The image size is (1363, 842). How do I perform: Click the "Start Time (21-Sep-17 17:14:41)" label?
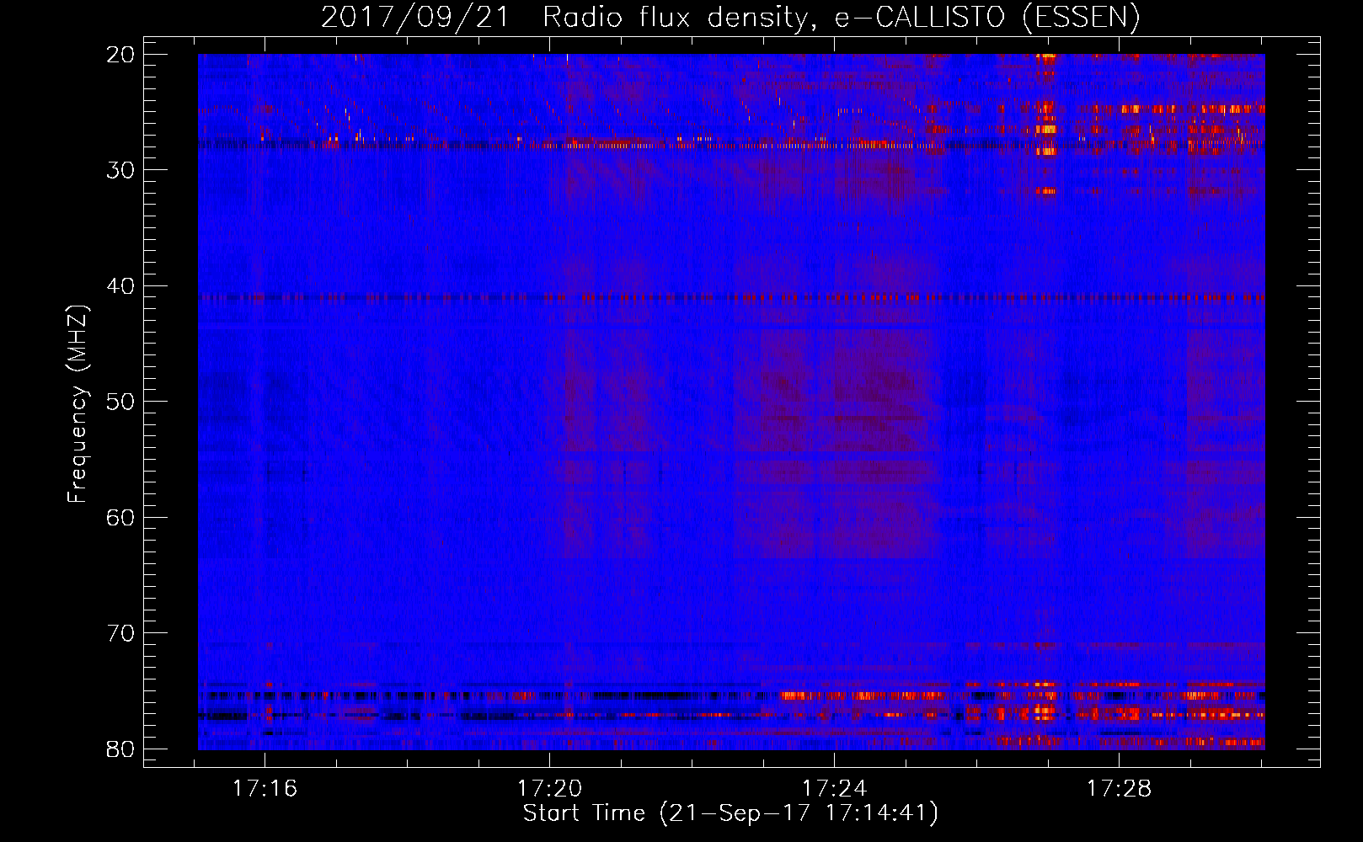(x=730, y=813)
